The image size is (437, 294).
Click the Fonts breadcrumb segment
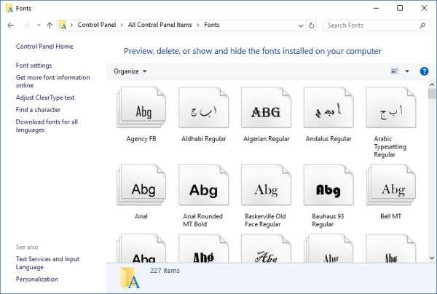click(212, 25)
